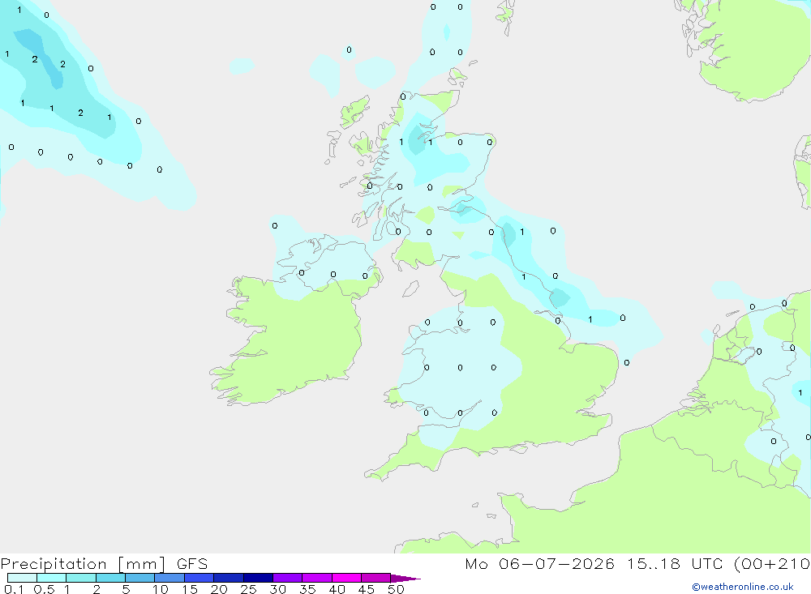Pick the 5–10 mm legend swatch
Image resolution: width=811 pixels, height=594 pixels.
click(x=140, y=578)
